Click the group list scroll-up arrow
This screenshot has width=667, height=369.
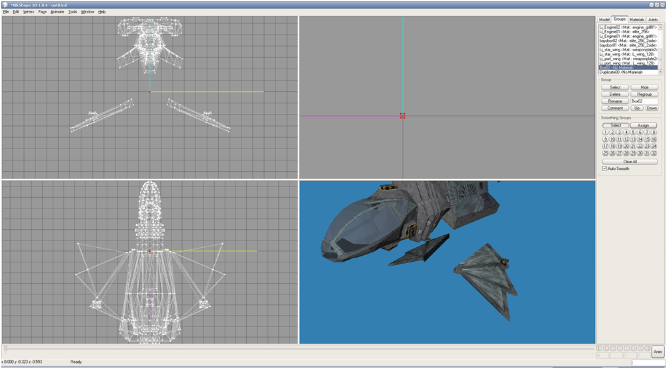[660, 27]
